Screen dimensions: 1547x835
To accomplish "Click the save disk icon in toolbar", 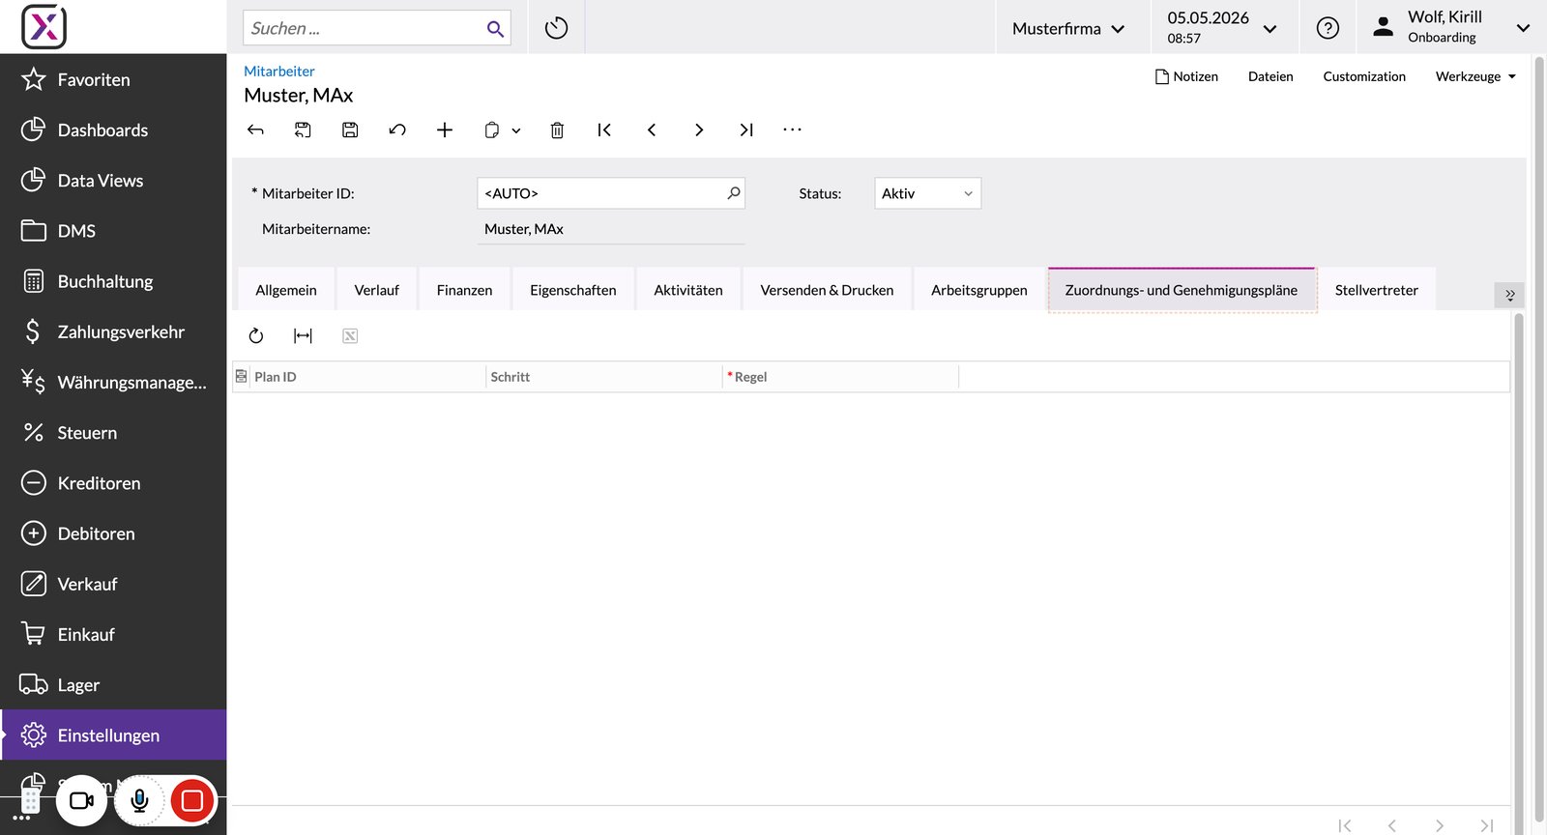I will click(x=350, y=130).
